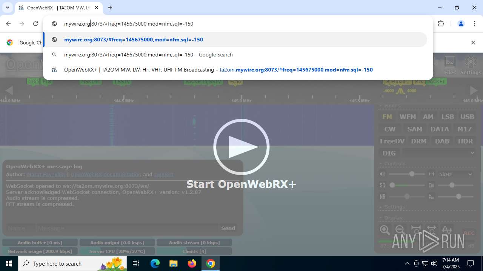
Task: Open the Settings gear in the page header
Action: click(471, 66)
